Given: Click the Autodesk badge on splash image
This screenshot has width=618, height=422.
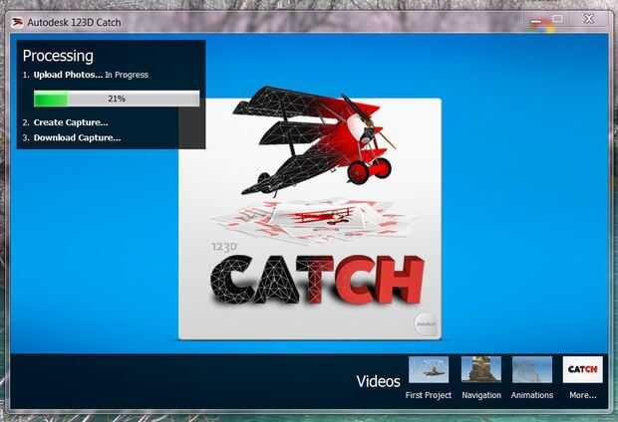Looking at the screenshot, I should point(427,324).
